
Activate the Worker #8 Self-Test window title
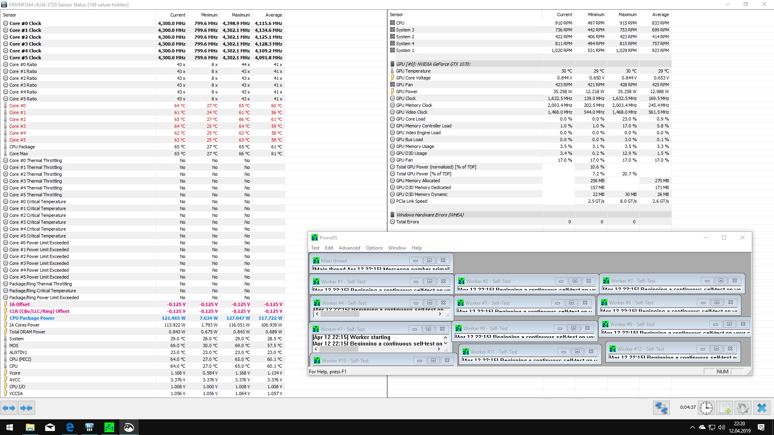point(486,329)
